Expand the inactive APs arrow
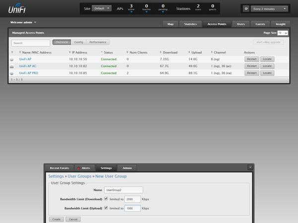The height and width of the screenshot is (223, 298). coord(147,12)
